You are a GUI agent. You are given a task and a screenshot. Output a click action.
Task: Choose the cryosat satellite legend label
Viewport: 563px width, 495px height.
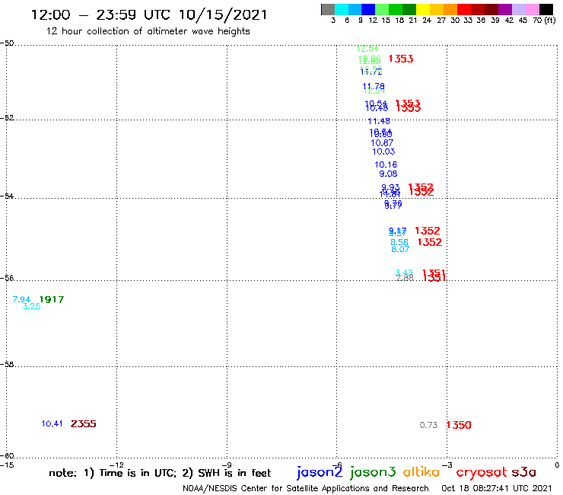pyautogui.click(x=482, y=473)
